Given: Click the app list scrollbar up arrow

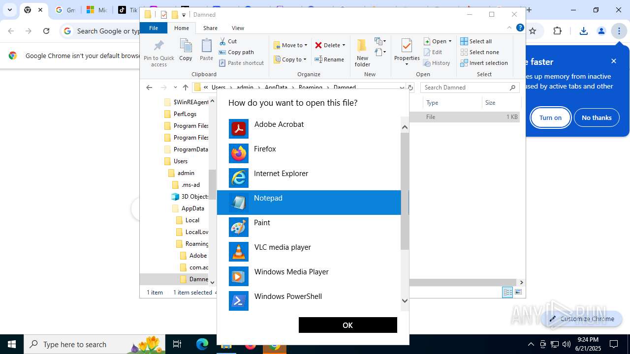Looking at the screenshot, I should pyautogui.click(x=405, y=127).
